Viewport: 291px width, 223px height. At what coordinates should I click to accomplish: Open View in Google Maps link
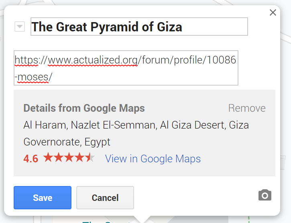[x=153, y=159]
